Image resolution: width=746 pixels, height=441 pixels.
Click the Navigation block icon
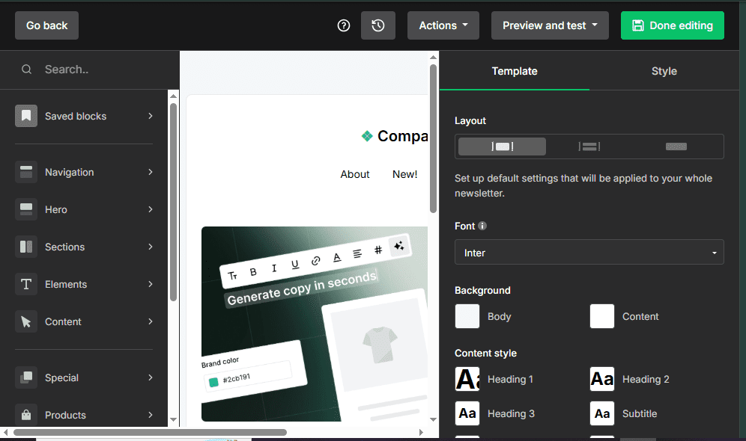pos(26,172)
